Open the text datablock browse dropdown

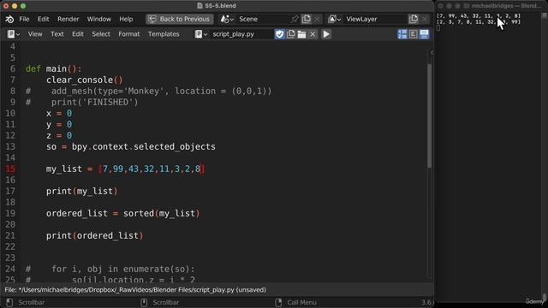pyautogui.click(x=200, y=34)
